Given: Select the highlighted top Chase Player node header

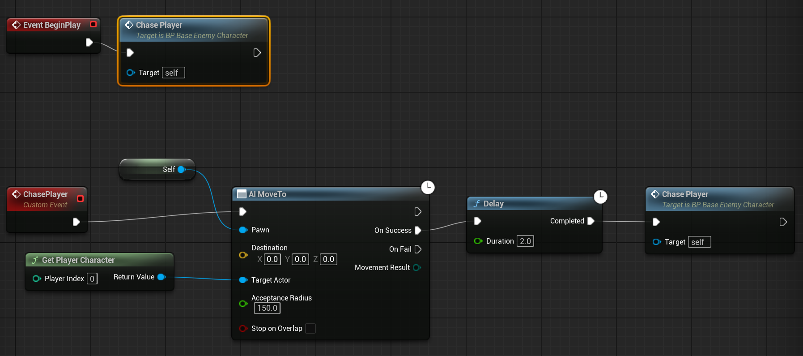Looking at the screenshot, I should coord(193,30).
